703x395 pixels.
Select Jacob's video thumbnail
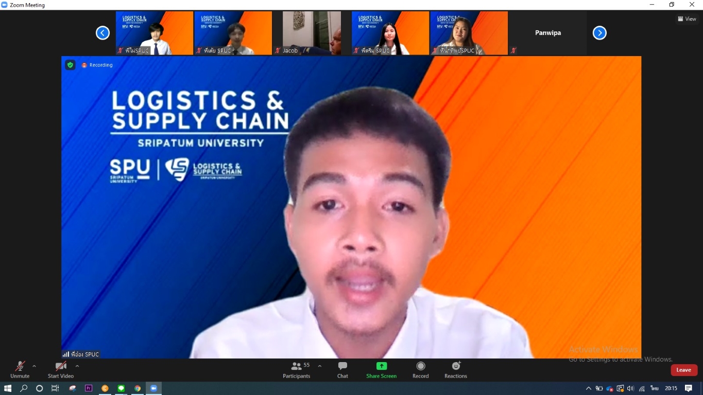coord(312,33)
